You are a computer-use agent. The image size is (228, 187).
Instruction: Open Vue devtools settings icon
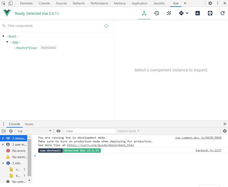[x=210, y=13]
